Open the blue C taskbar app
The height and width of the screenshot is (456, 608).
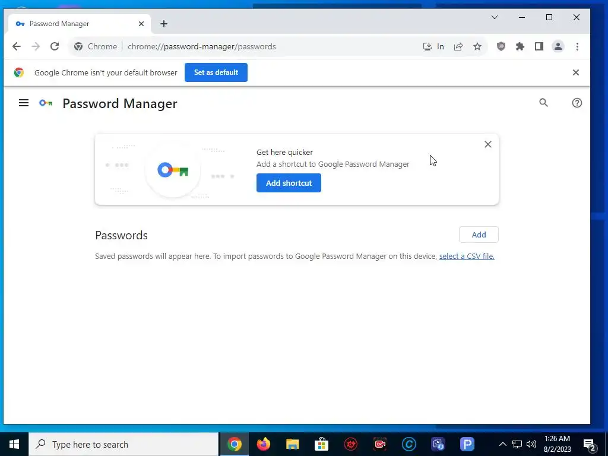pos(409,444)
